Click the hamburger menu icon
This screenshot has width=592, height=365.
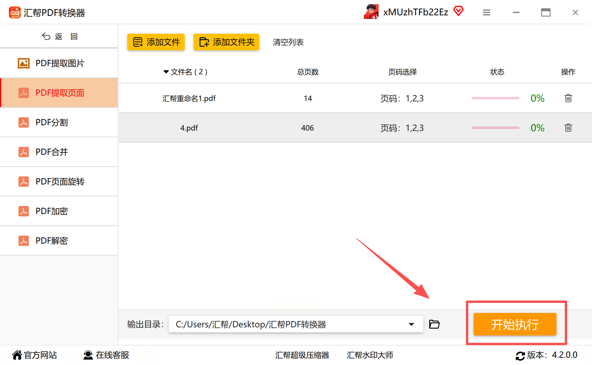(486, 12)
